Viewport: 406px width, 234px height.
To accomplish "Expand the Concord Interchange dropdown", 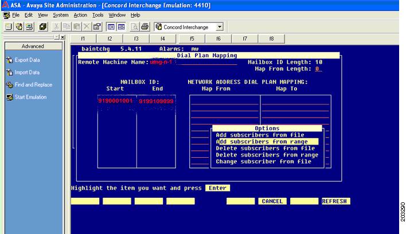I will (219, 27).
